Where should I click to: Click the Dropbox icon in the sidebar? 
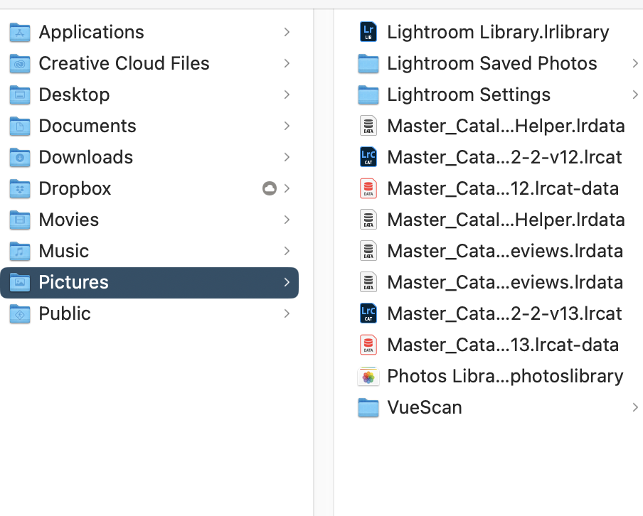pos(19,188)
